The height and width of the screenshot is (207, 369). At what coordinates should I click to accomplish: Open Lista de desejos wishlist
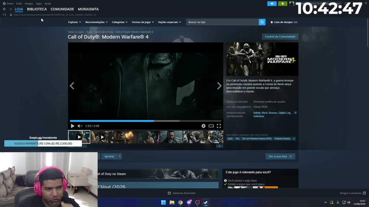[x=284, y=22]
